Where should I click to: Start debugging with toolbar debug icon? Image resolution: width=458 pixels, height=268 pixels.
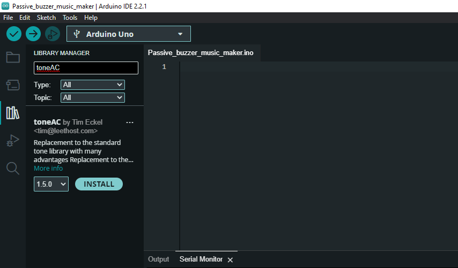click(53, 34)
